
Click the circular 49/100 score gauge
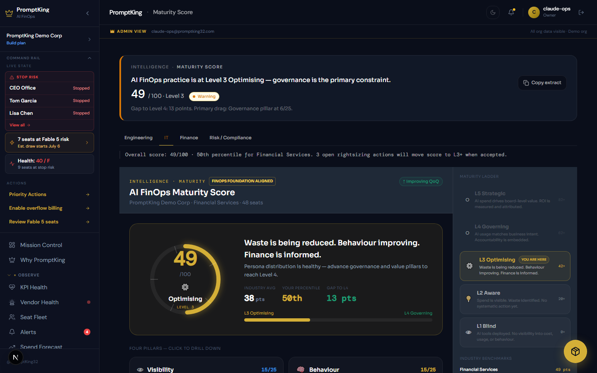coord(185,279)
